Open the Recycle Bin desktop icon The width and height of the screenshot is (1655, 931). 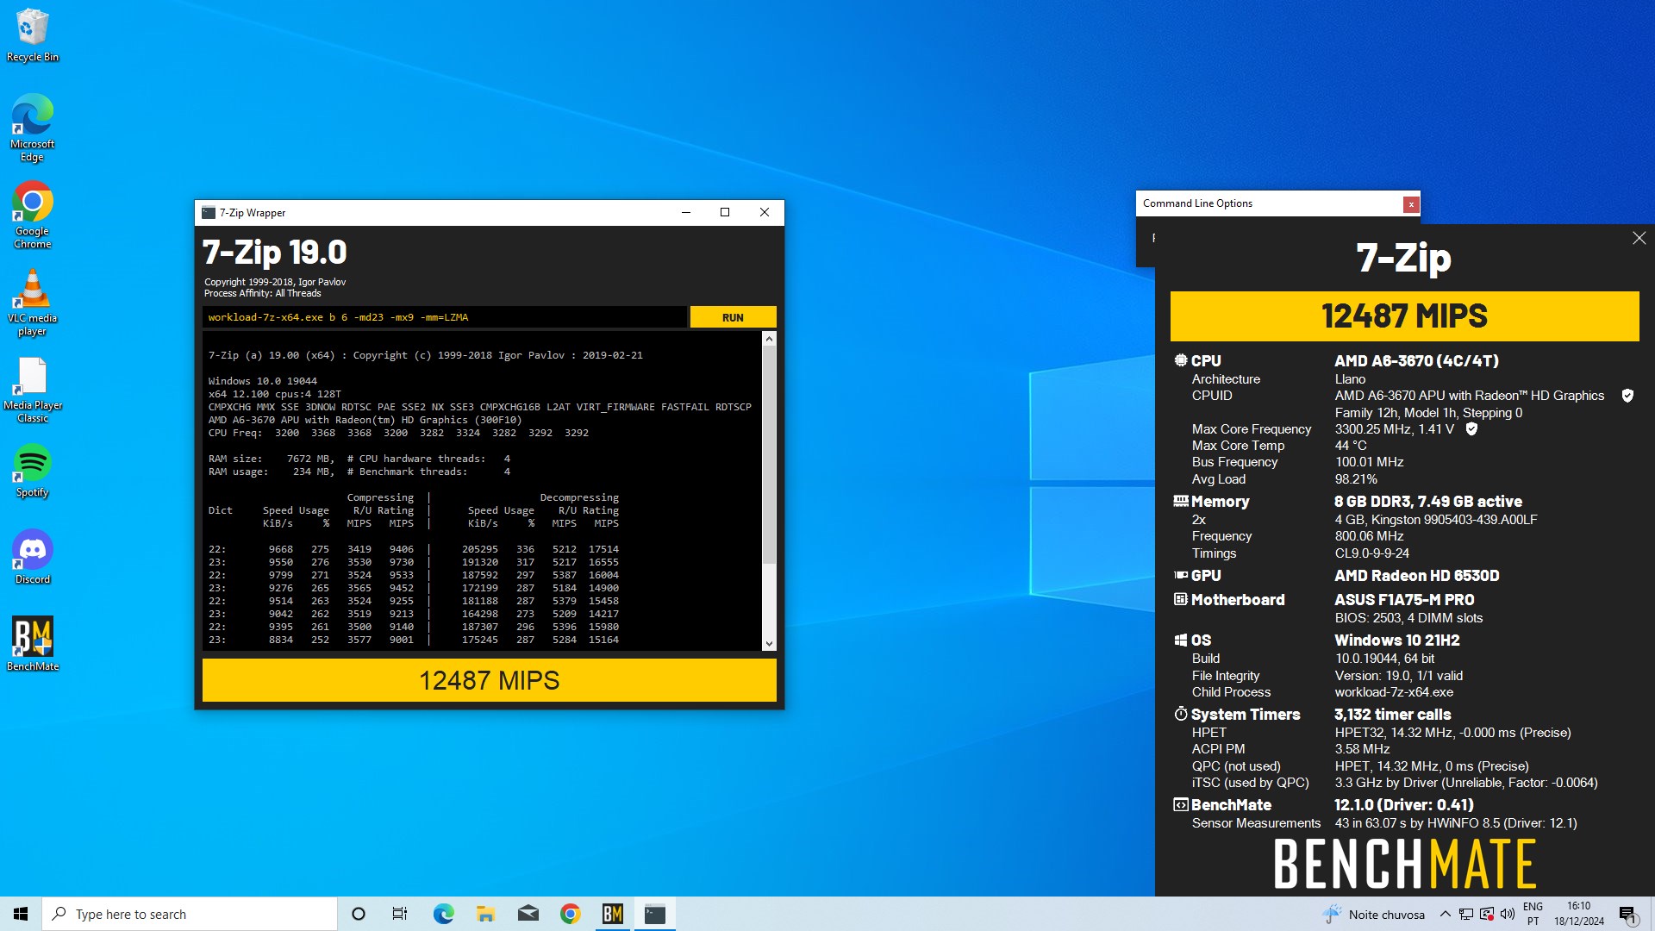click(x=33, y=36)
